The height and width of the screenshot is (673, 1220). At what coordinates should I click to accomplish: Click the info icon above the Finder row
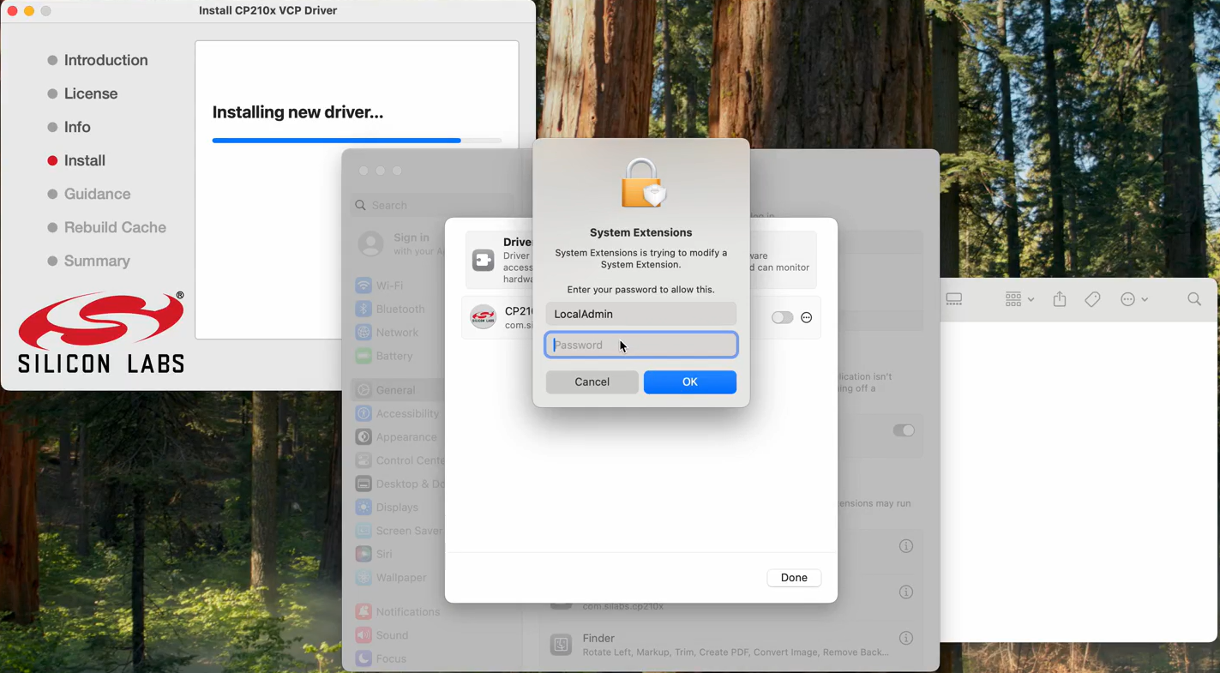click(906, 592)
